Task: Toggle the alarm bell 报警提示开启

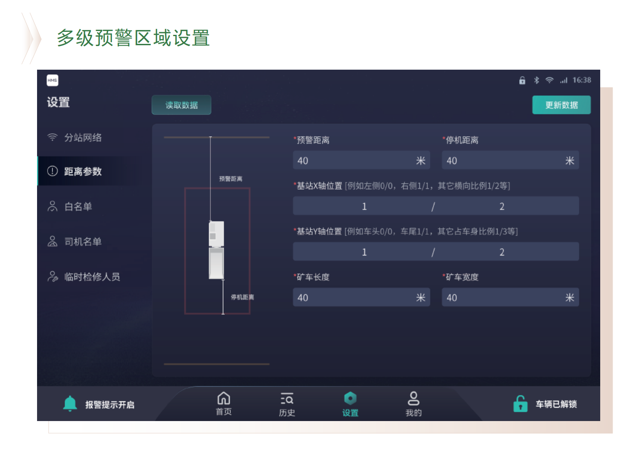Action: [x=70, y=404]
